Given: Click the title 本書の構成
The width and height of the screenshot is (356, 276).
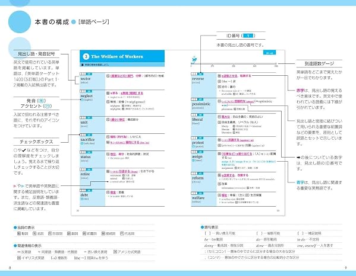Looking at the screenshot, I should [52, 22].
